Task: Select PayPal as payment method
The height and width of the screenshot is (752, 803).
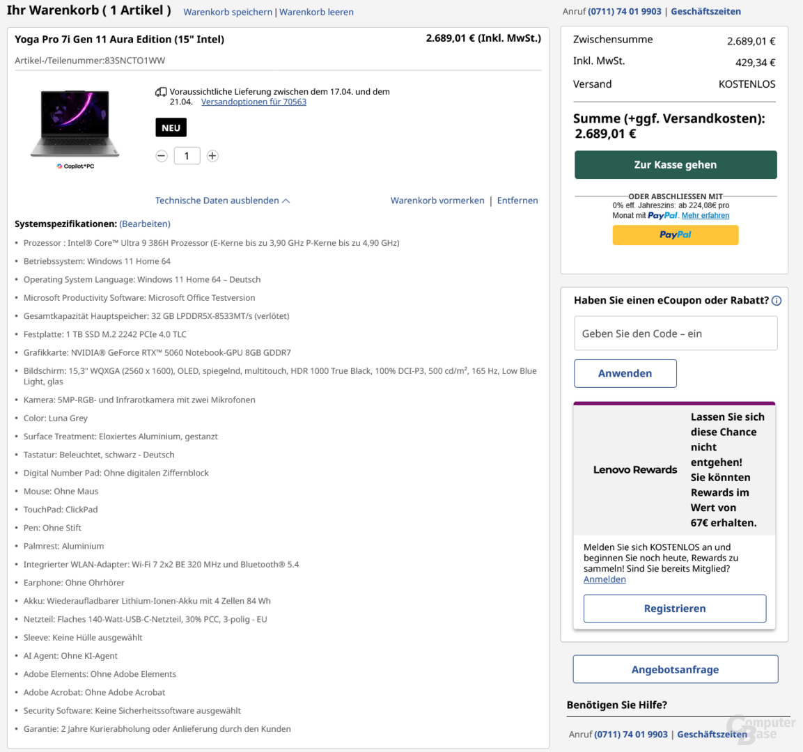Action: tap(675, 235)
